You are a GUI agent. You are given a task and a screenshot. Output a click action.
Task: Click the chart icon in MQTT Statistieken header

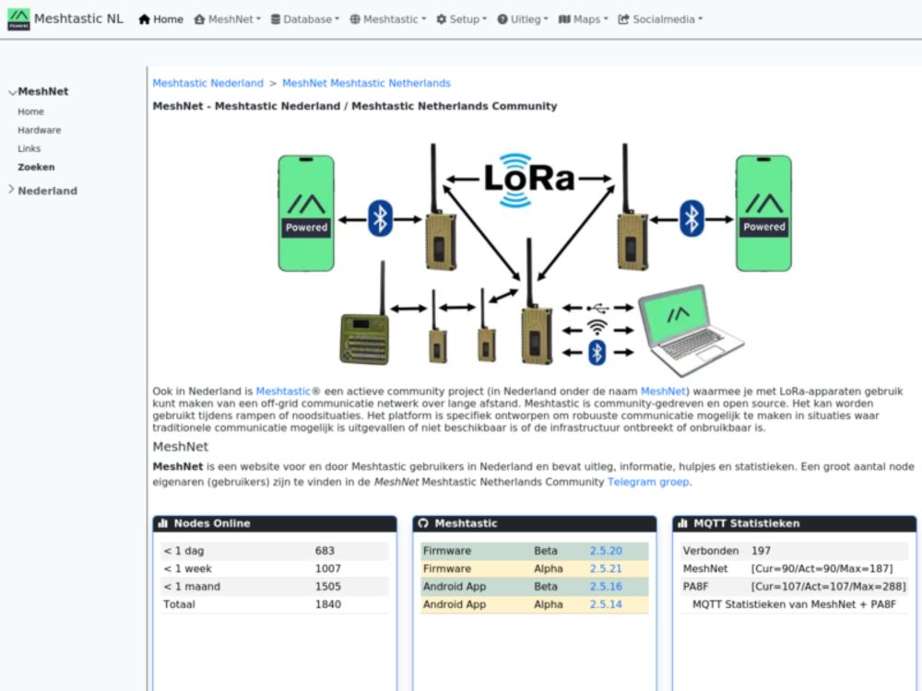point(682,523)
